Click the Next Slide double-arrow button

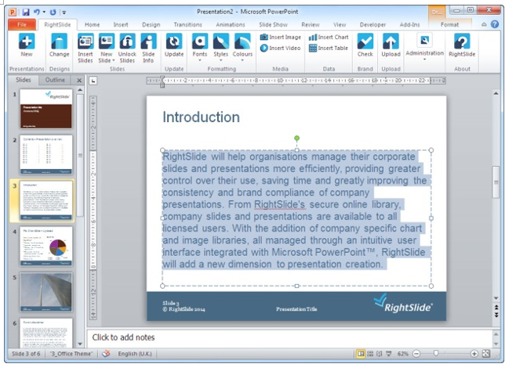point(496,315)
